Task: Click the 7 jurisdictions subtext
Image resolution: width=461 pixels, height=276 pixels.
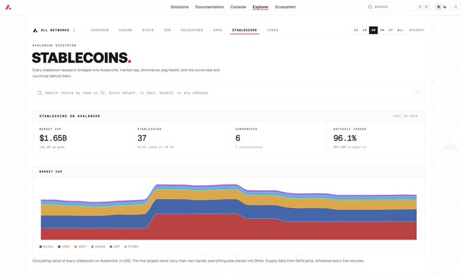Action: click(249, 147)
